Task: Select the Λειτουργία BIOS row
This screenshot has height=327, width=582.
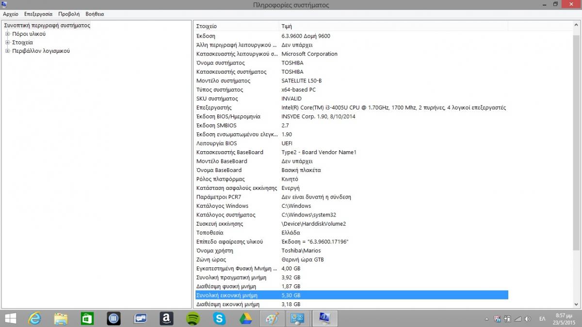Action: (x=352, y=143)
